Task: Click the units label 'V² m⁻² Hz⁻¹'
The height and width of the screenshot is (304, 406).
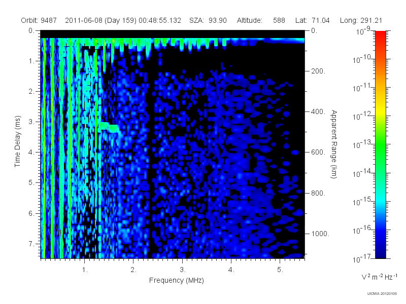Action: pos(379,277)
